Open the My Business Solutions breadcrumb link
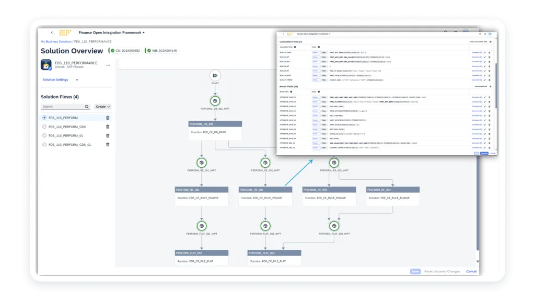The height and width of the screenshot is (301, 535). 56,42
